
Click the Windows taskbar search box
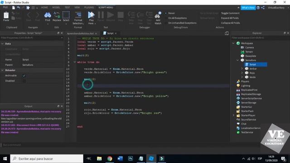[47, 158]
